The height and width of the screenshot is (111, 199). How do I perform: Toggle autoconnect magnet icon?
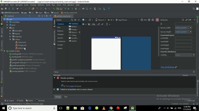[89, 24]
